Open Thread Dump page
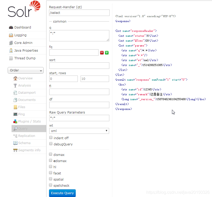 pyautogui.click(x=25, y=58)
